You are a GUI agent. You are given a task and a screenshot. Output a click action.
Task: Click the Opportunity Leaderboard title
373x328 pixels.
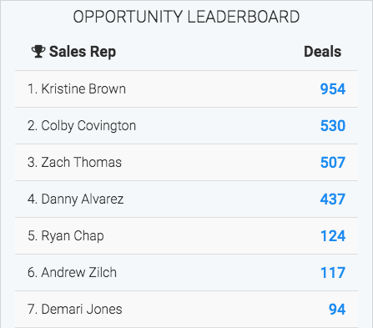pos(186,17)
